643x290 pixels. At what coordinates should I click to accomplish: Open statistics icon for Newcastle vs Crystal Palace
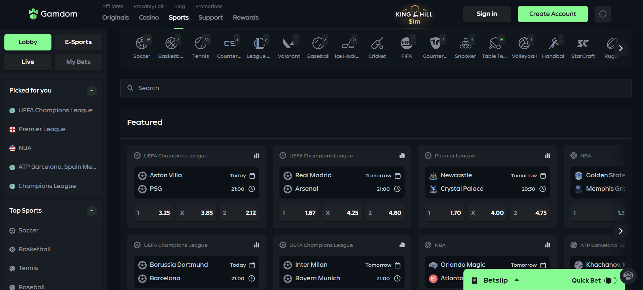tap(547, 155)
